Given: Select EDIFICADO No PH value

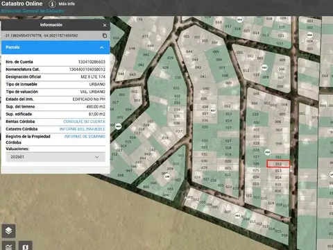Looking at the screenshot, I should tap(89, 99).
